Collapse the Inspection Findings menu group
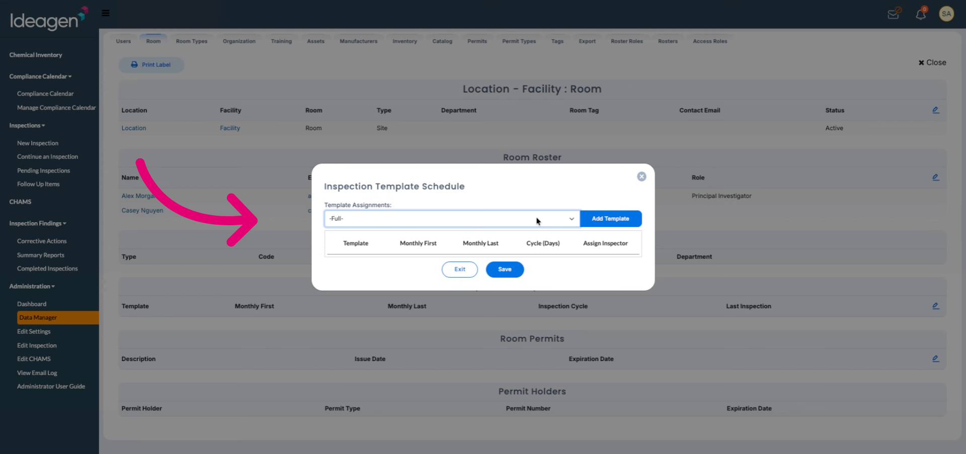The image size is (966, 454). (x=38, y=224)
